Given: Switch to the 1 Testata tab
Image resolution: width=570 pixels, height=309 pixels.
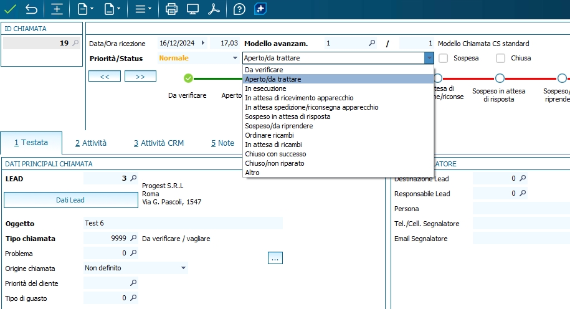Looking at the screenshot, I should (x=31, y=143).
